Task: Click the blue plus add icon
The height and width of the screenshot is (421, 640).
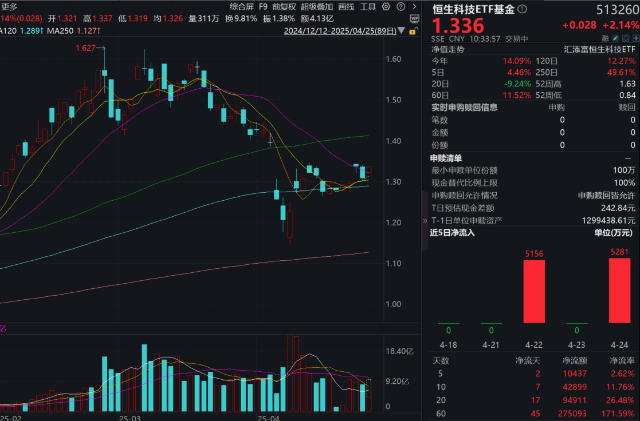Action: [x=635, y=38]
